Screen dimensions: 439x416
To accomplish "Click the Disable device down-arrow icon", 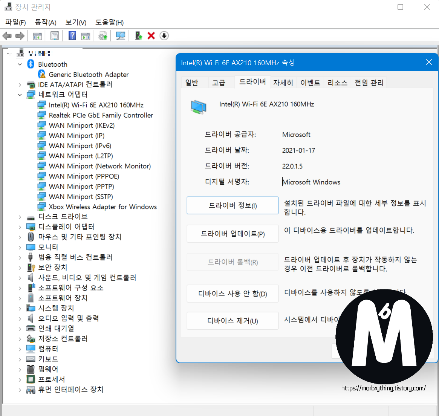I will [x=164, y=36].
